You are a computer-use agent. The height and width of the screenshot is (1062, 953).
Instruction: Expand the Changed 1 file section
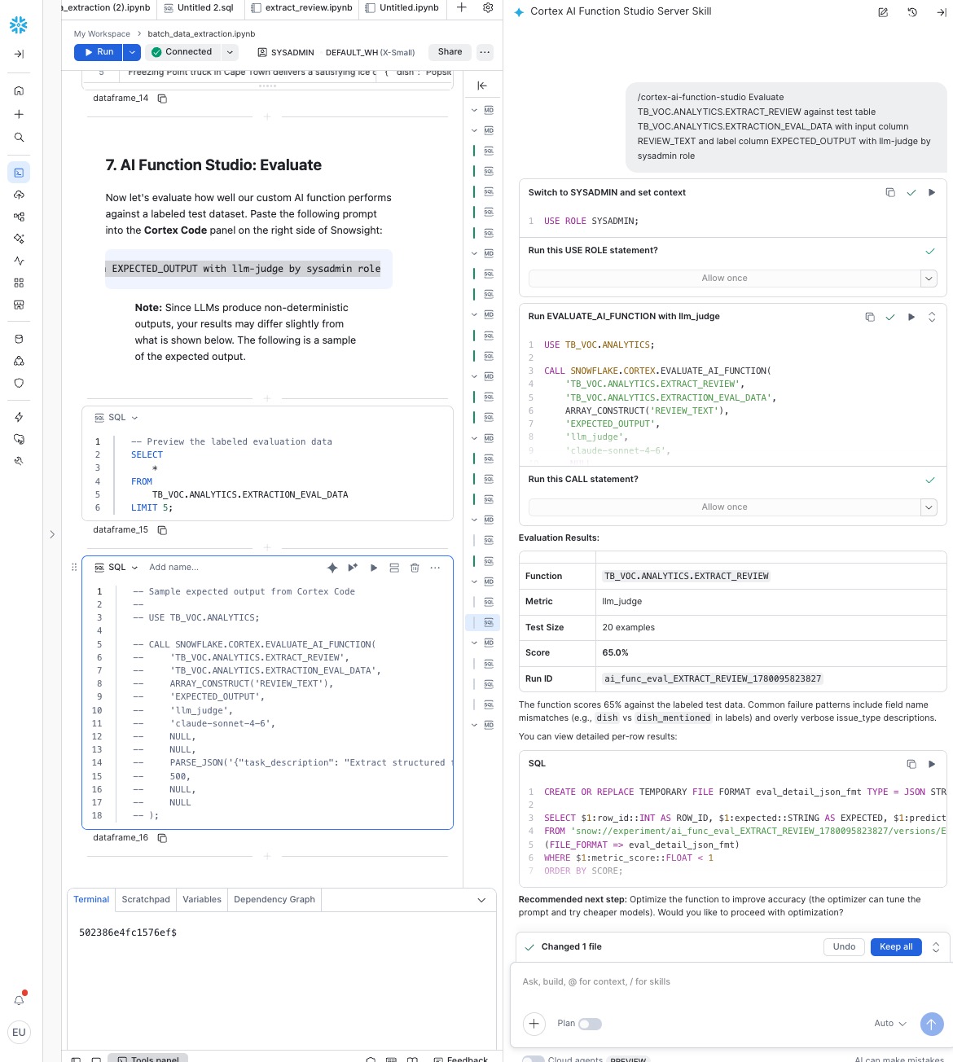click(936, 947)
